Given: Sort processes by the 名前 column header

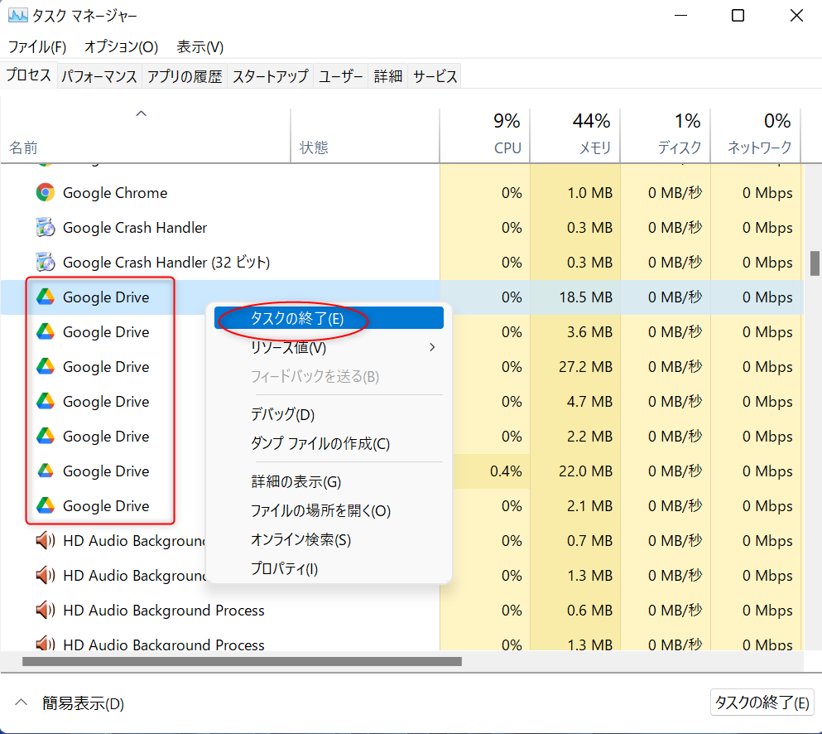Looking at the screenshot, I should point(145,135).
